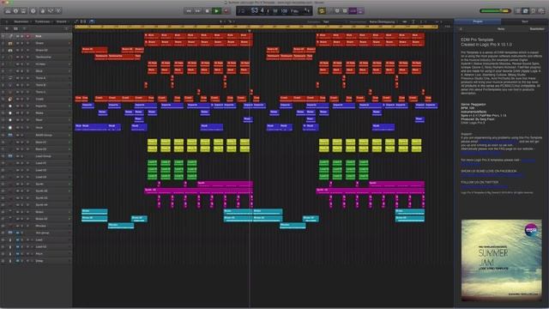Mute the Whistle track
Viewport: 549px width, 309px height.
click(x=17, y=226)
